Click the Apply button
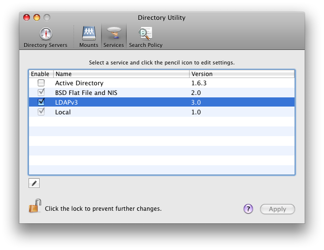324x250 pixels. [277, 209]
